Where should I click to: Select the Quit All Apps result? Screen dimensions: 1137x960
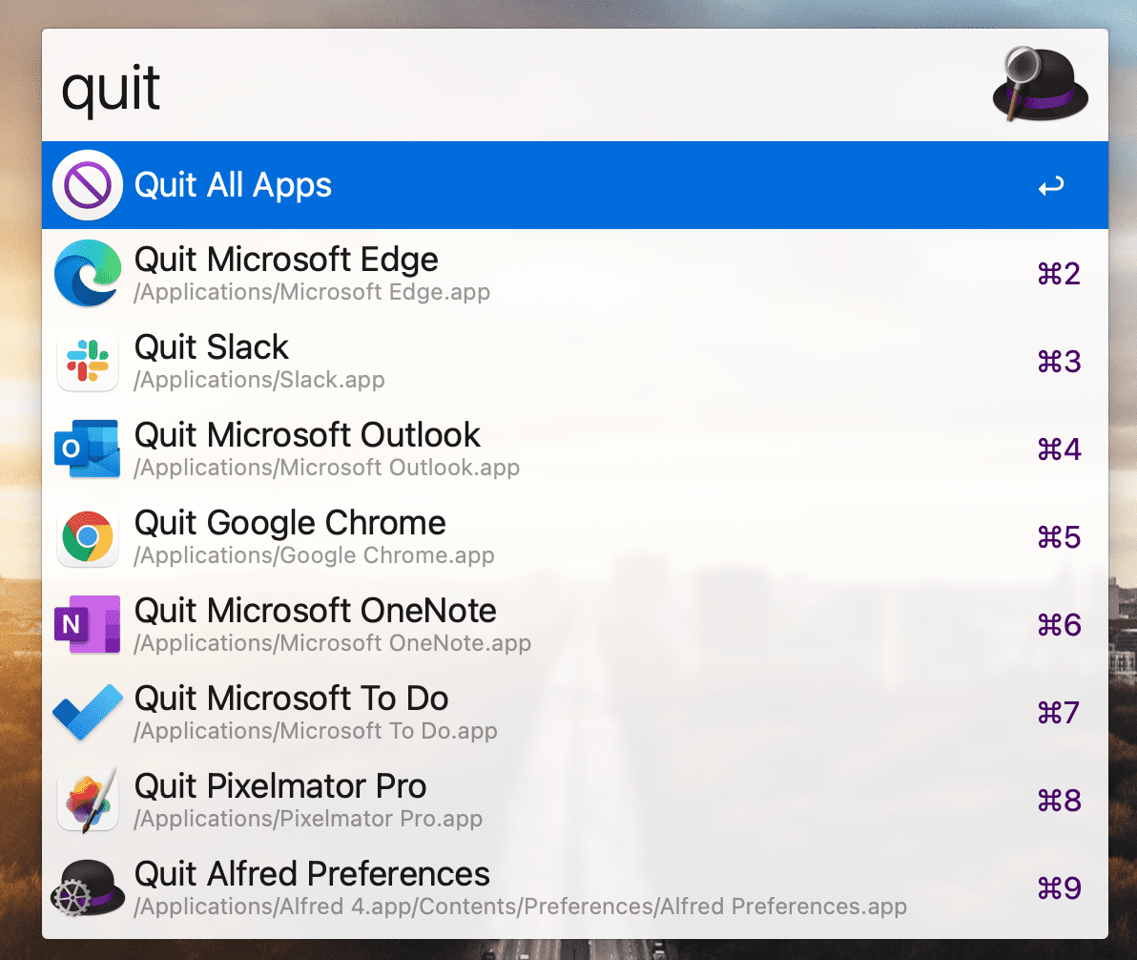coord(575,185)
